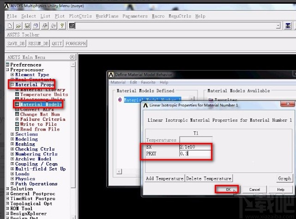Expand the Solution node
Viewport: 296px width, 219px height.
tap(7, 189)
